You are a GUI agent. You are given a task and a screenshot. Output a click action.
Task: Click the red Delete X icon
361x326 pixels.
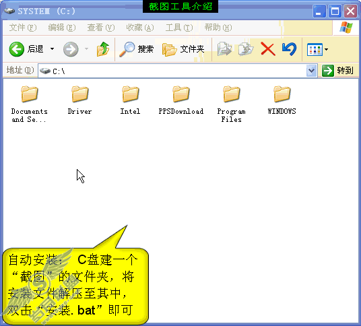(268, 49)
